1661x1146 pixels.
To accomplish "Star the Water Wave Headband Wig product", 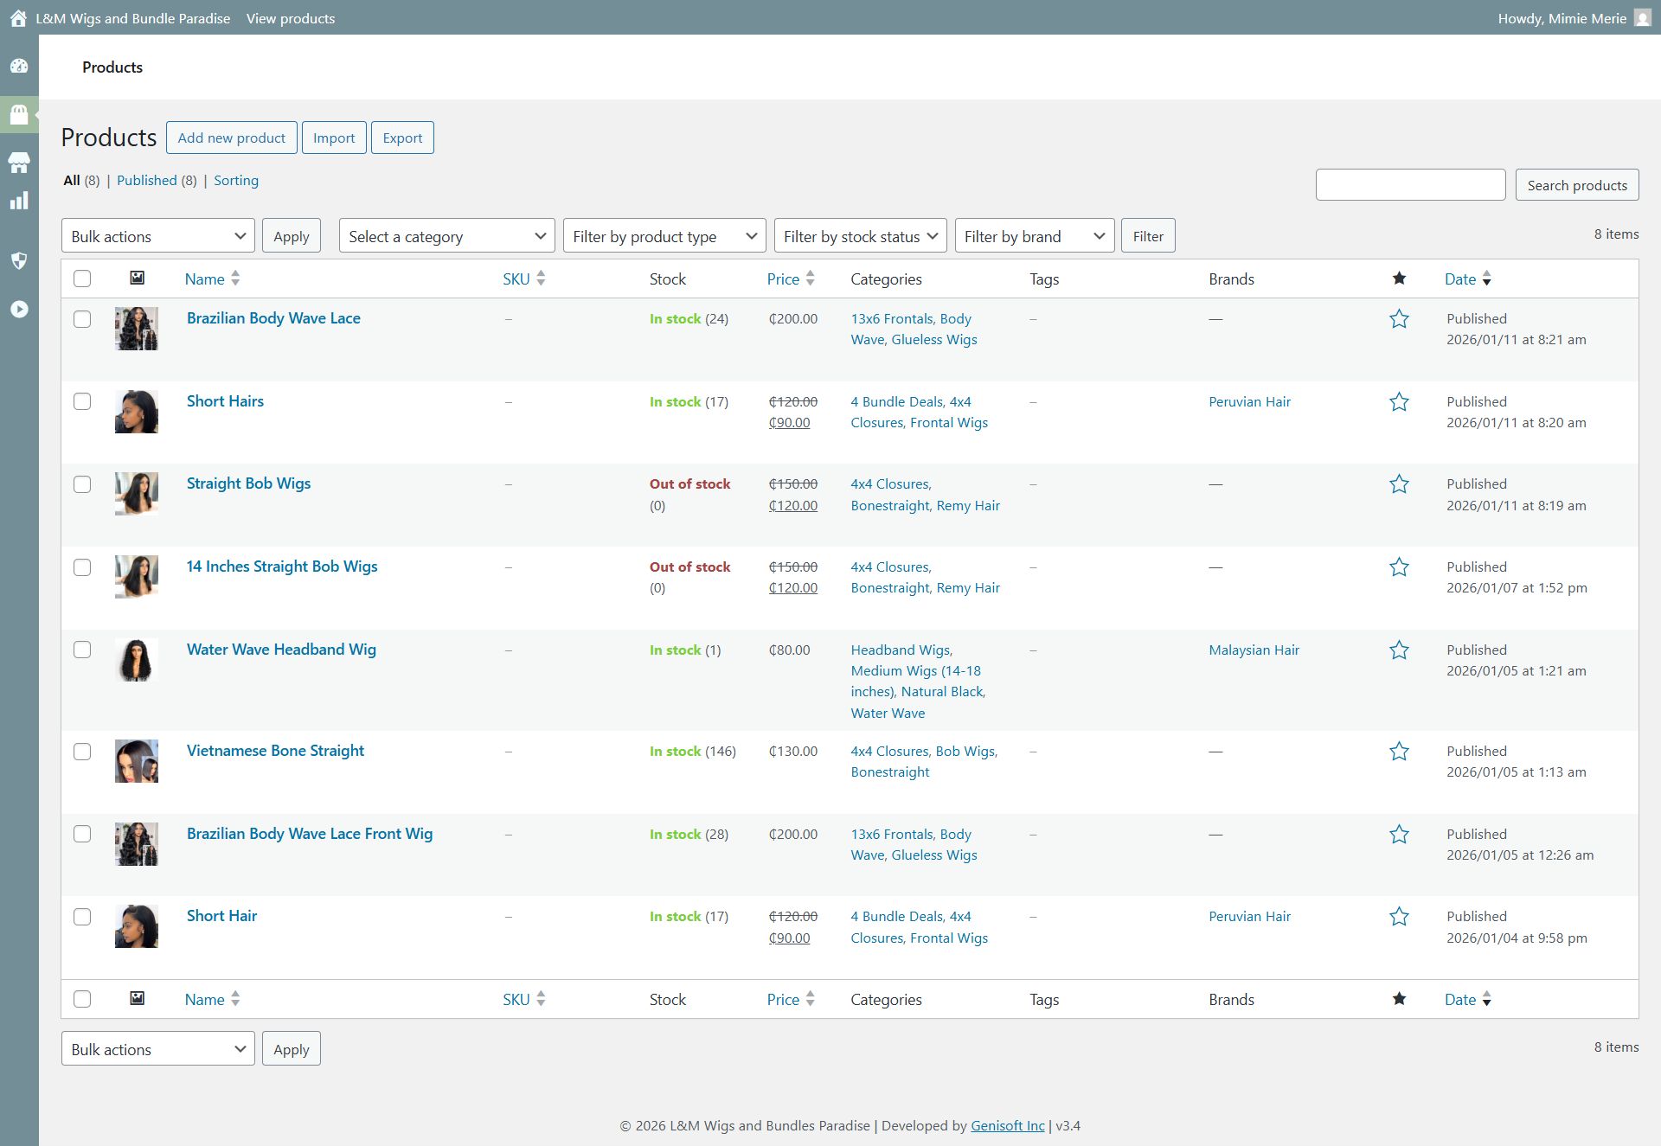I will click(1399, 650).
